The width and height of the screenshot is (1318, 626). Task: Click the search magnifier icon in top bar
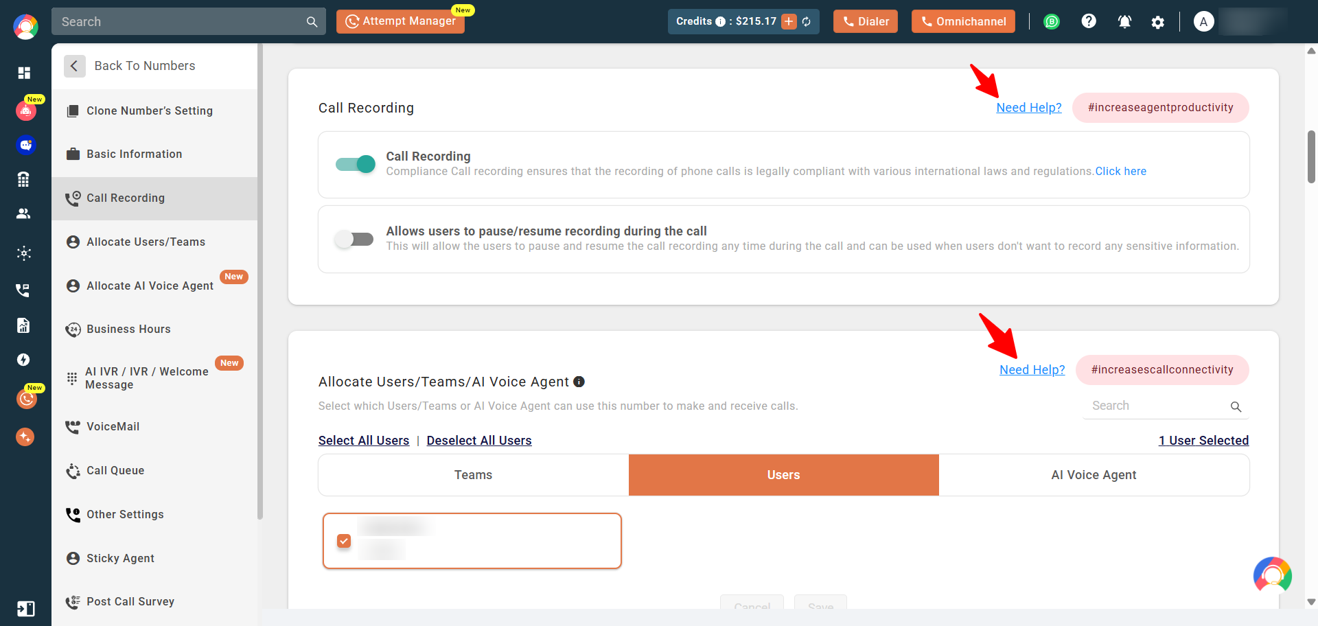tap(312, 22)
